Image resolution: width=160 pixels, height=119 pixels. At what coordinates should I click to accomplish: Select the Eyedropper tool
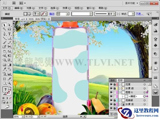tap(4, 69)
